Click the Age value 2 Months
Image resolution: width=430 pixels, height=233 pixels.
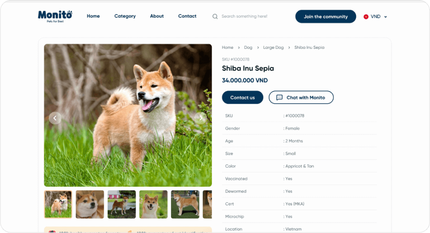[294, 141]
